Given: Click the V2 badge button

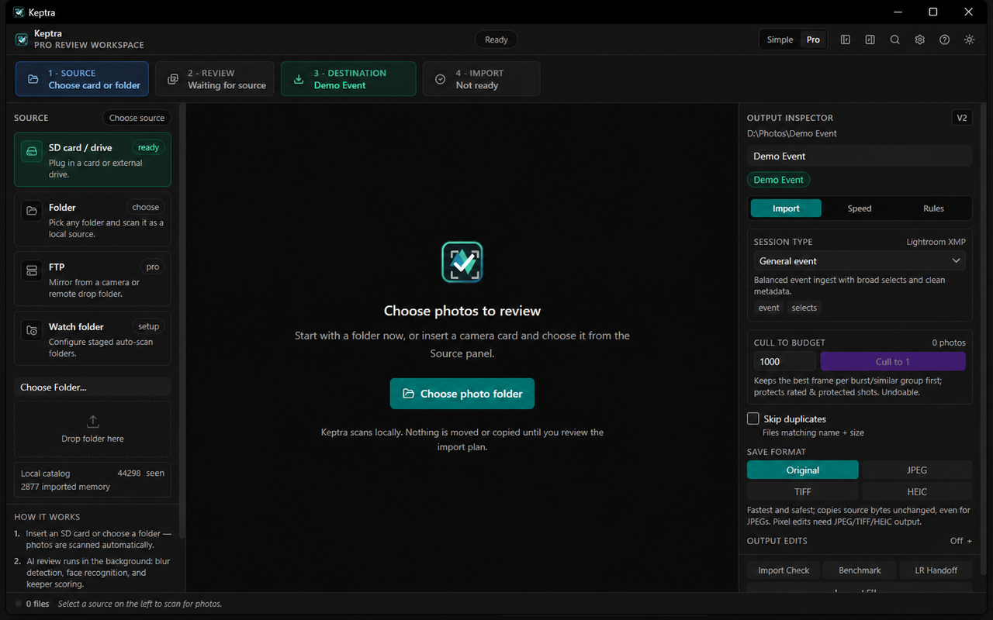Looking at the screenshot, I should pyautogui.click(x=962, y=118).
